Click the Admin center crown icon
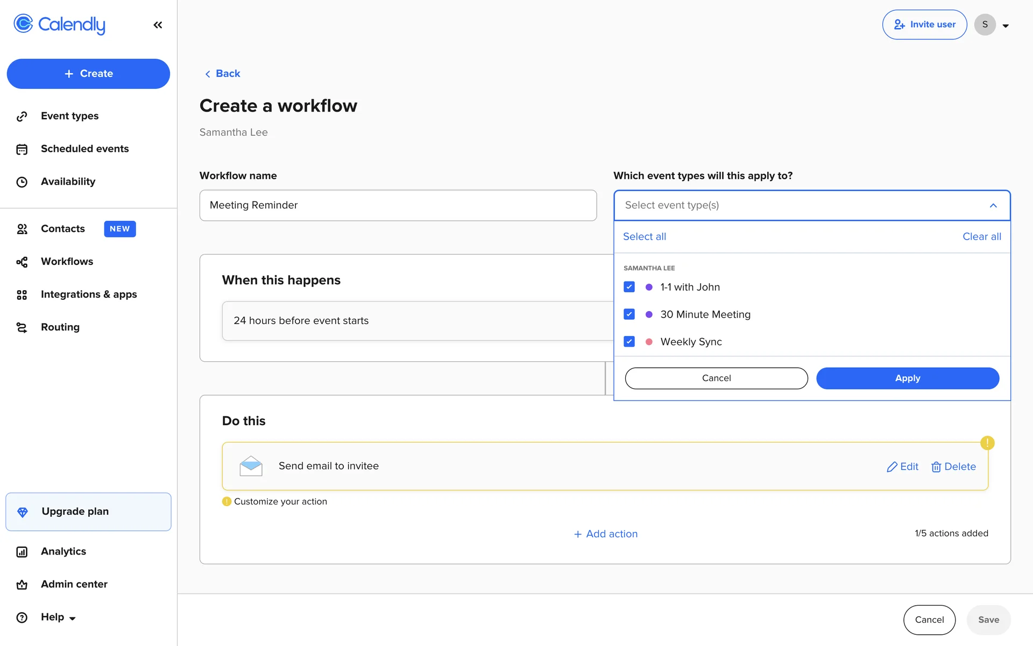This screenshot has height=646, width=1033. coord(22,585)
